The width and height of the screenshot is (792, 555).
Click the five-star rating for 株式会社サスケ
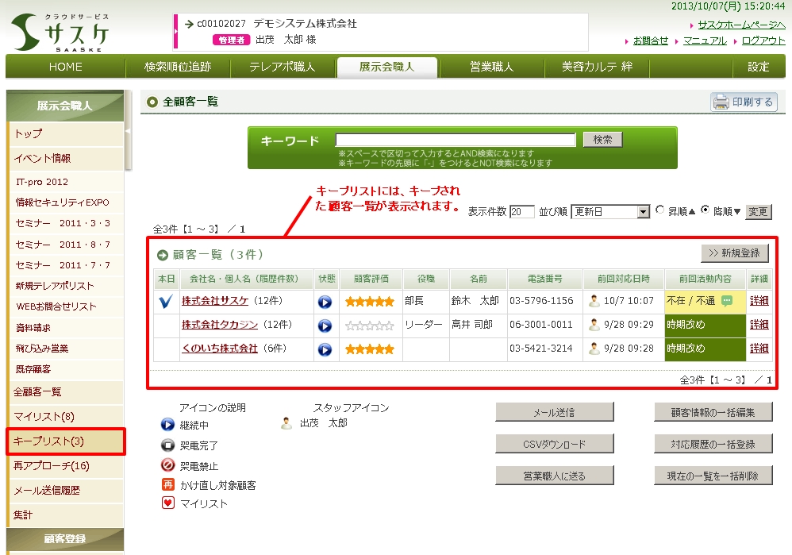click(369, 302)
